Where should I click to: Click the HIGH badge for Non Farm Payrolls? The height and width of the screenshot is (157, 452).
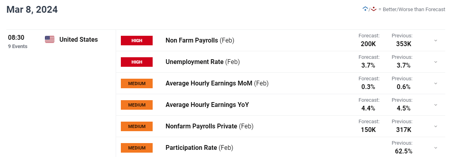click(x=137, y=40)
